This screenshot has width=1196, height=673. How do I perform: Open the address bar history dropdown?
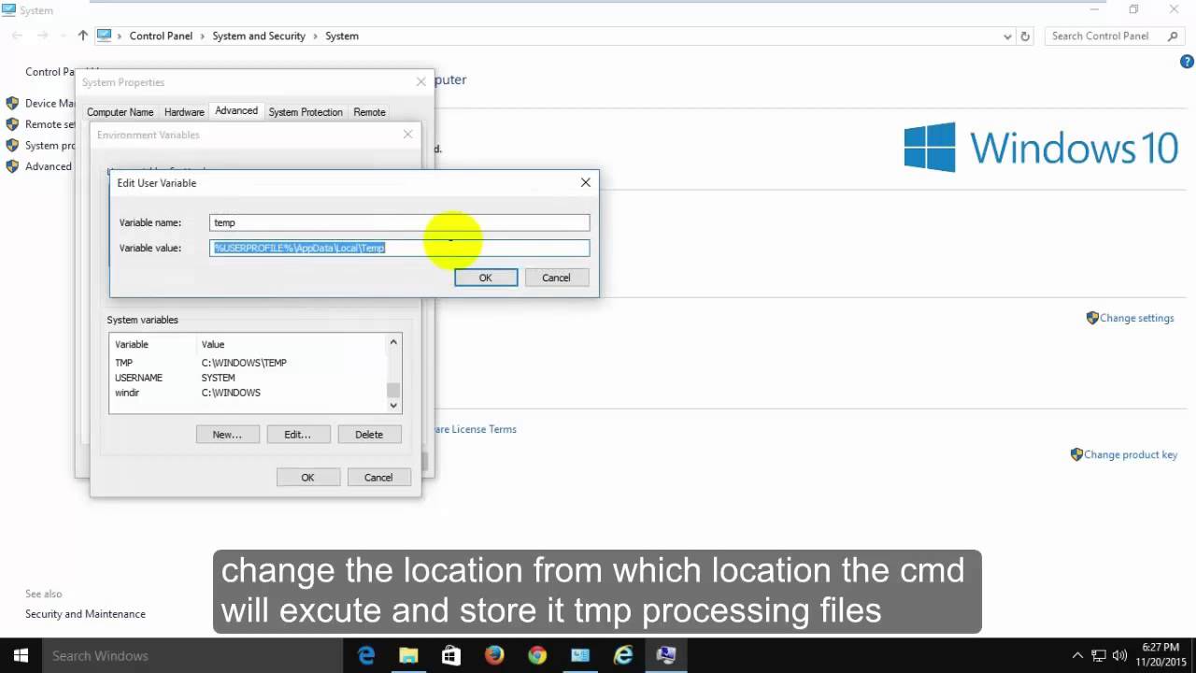pyautogui.click(x=1007, y=36)
